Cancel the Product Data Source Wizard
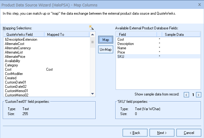Screen dimensions: 204x138 pos(188,132)
